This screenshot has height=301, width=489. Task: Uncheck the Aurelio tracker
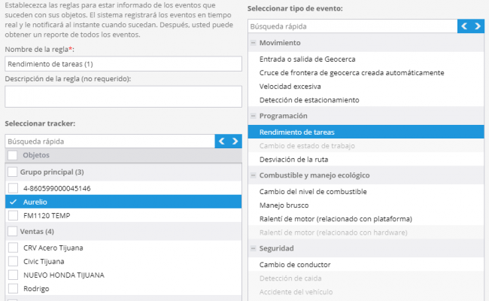13,202
